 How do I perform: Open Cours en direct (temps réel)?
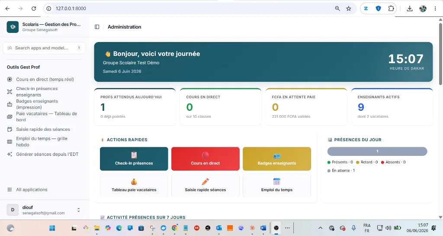coord(45,79)
